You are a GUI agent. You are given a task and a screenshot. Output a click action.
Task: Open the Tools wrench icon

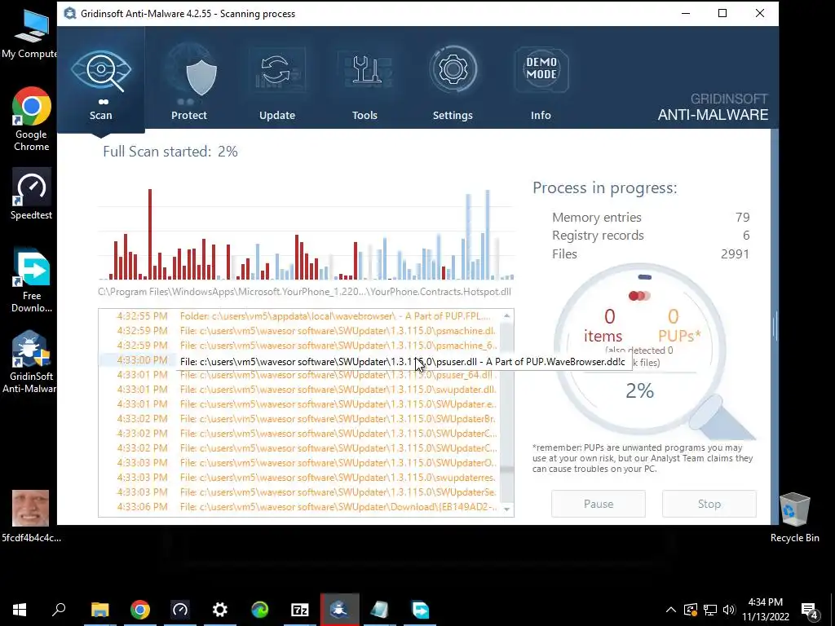(364, 69)
